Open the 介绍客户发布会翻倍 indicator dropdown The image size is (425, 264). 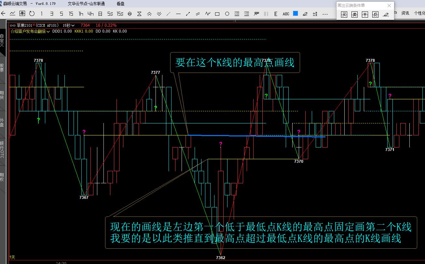(x=30, y=32)
